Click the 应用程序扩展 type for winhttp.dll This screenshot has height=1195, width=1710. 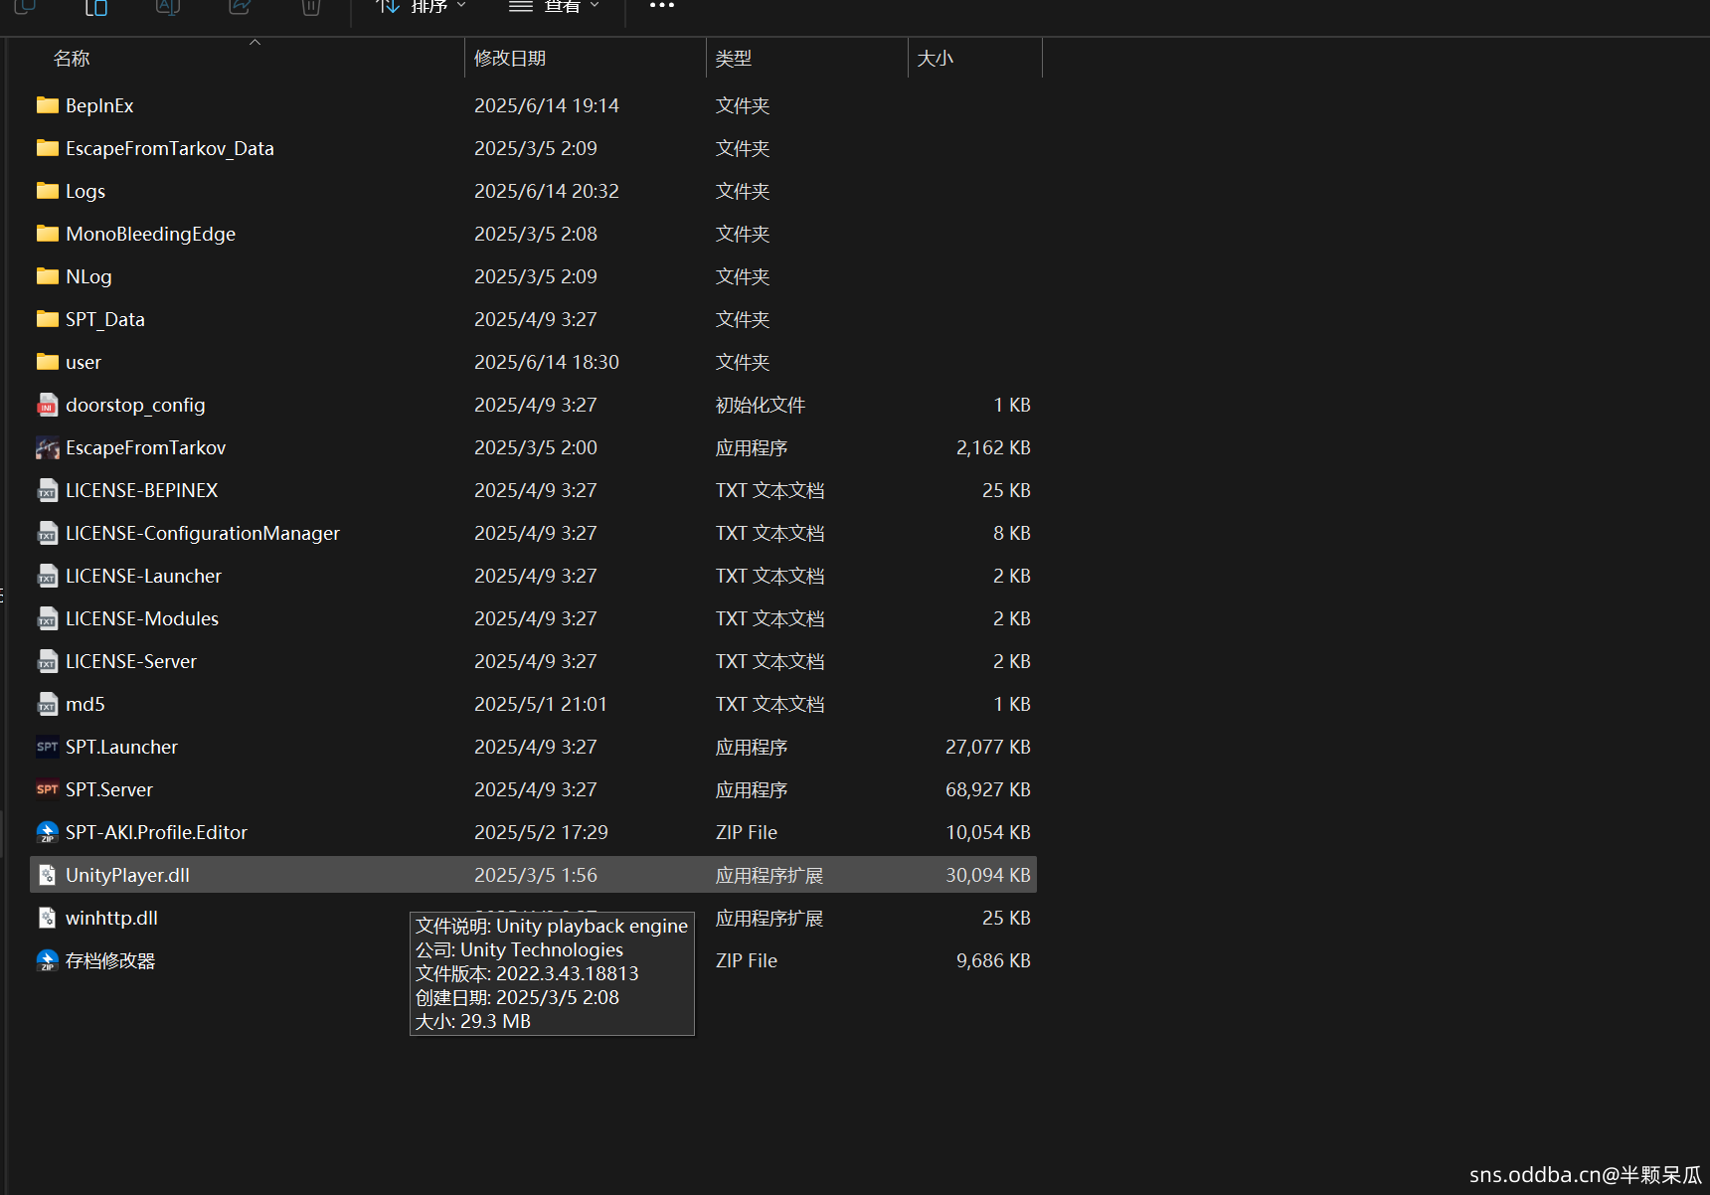[769, 918]
